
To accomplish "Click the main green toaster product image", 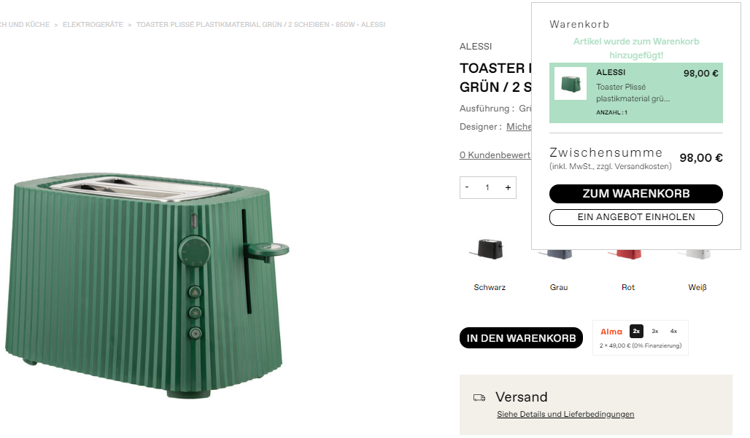I will coord(147,286).
